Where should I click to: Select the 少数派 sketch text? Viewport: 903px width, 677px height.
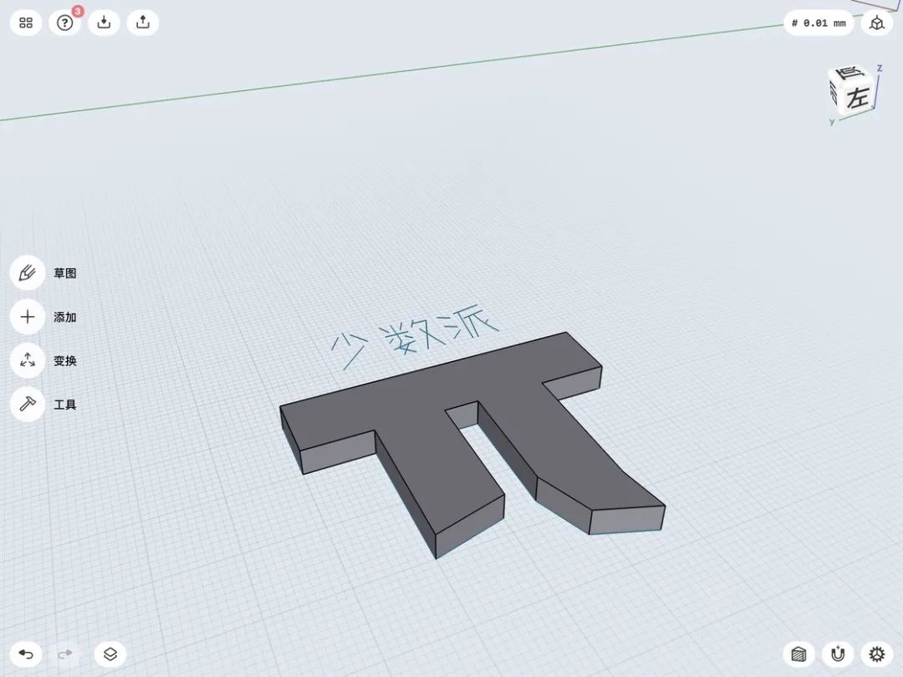click(x=415, y=336)
